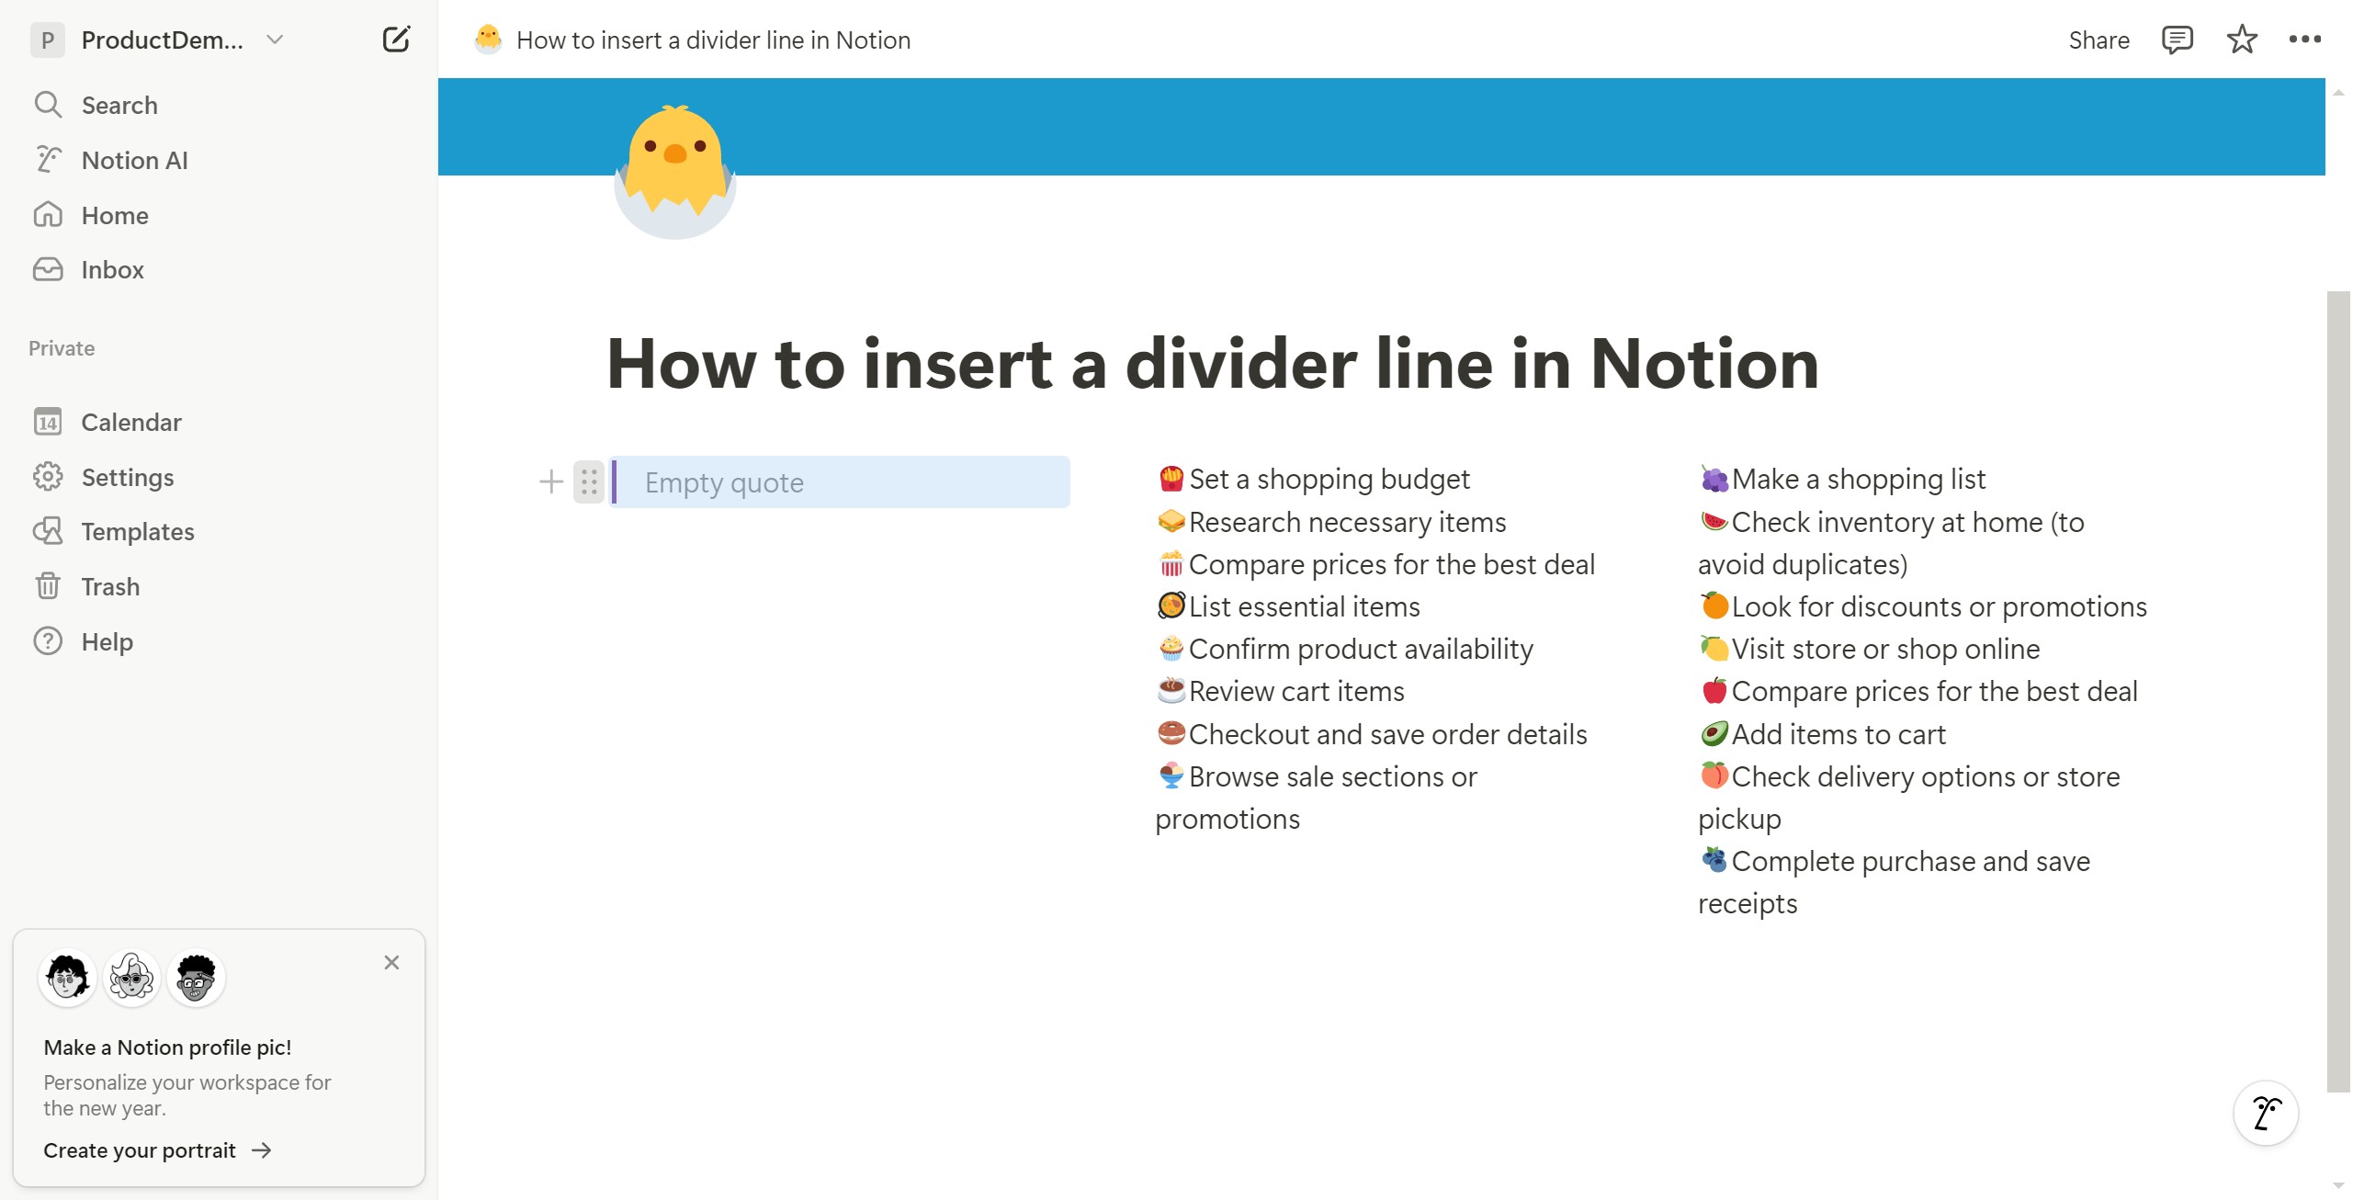
Task: Click 'List essential items' text
Action: (x=1305, y=606)
